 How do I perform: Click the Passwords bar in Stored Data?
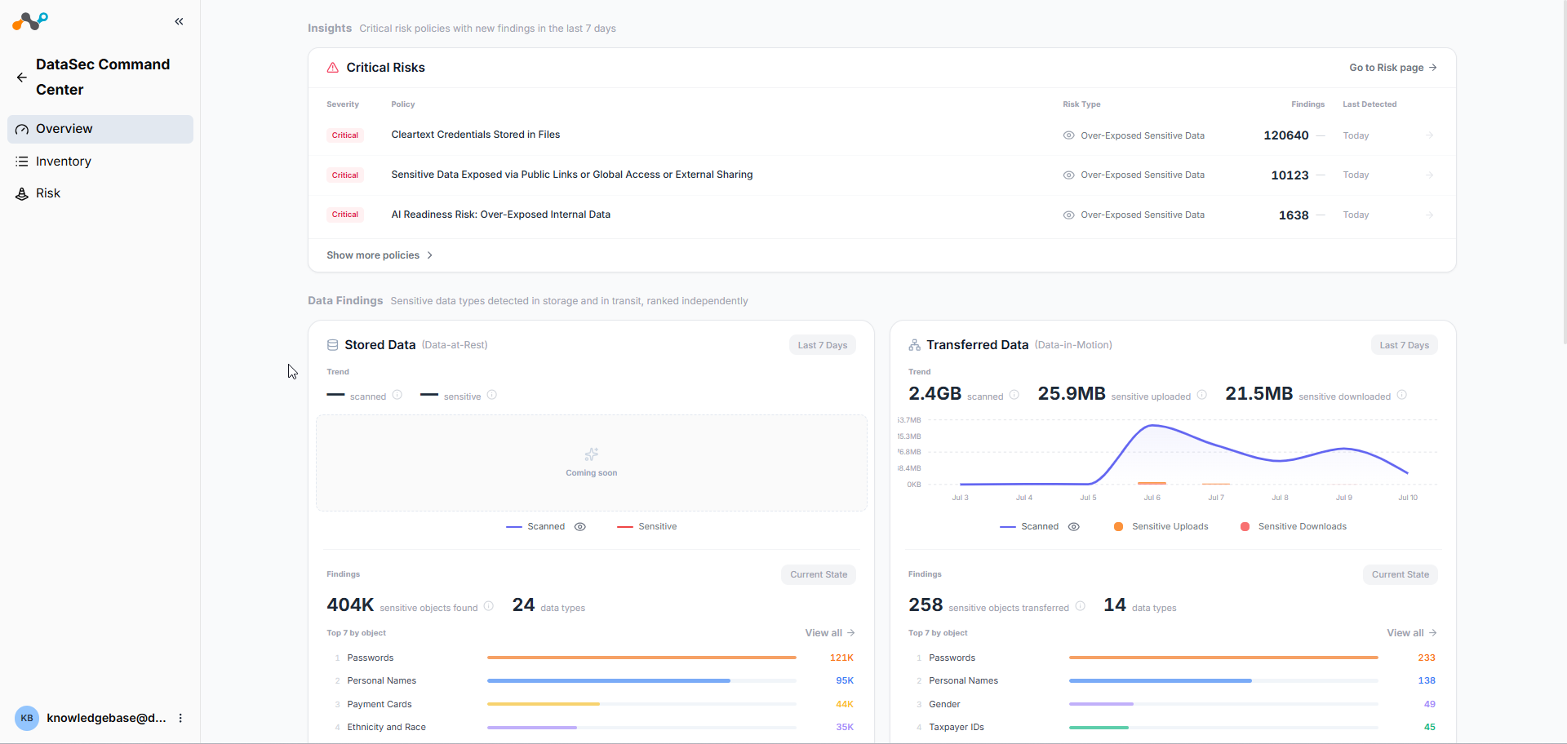641,658
